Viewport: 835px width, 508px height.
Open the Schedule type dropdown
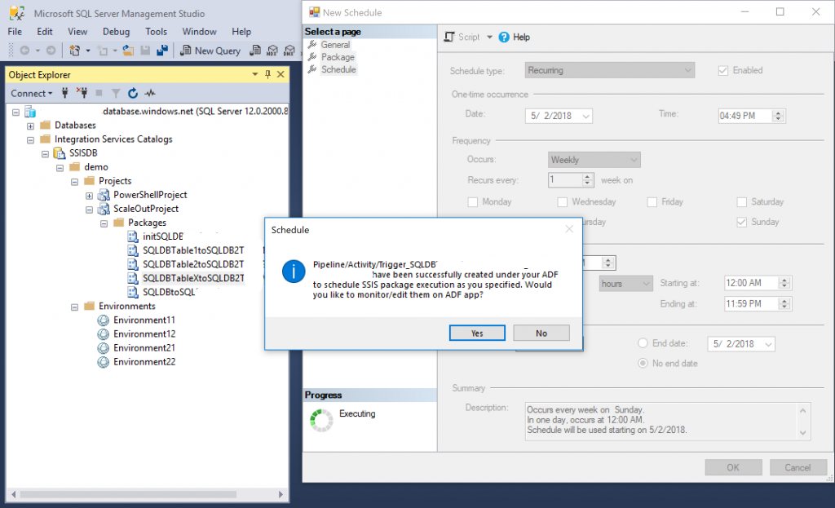click(x=610, y=71)
